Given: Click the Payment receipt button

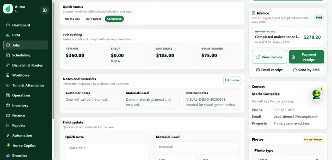Looking at the screenshot, I should pyautogui.click(x=306, y=57).
